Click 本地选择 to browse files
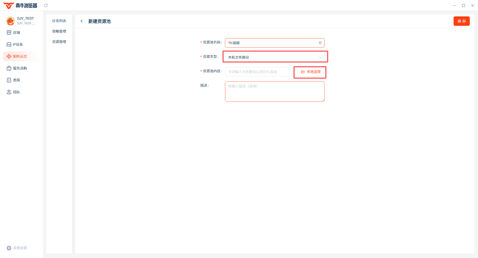This screenshot has width=478, height=258. (311, 72)
